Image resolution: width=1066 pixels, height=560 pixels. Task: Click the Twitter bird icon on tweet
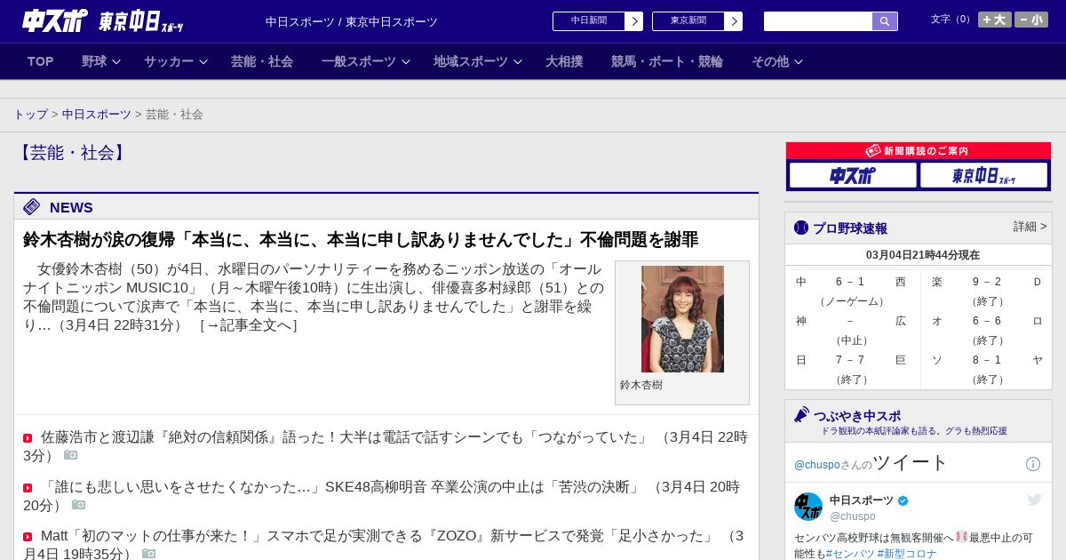1034,500
